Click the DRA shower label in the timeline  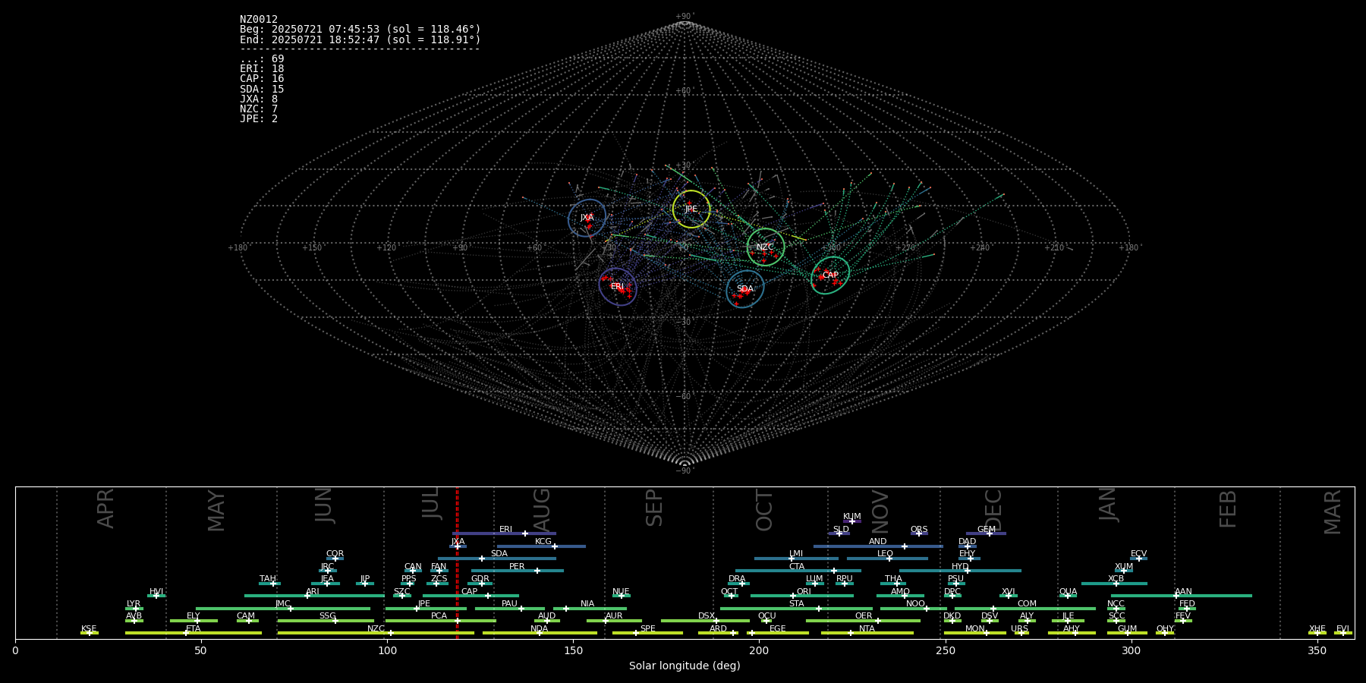coord(737,579)
